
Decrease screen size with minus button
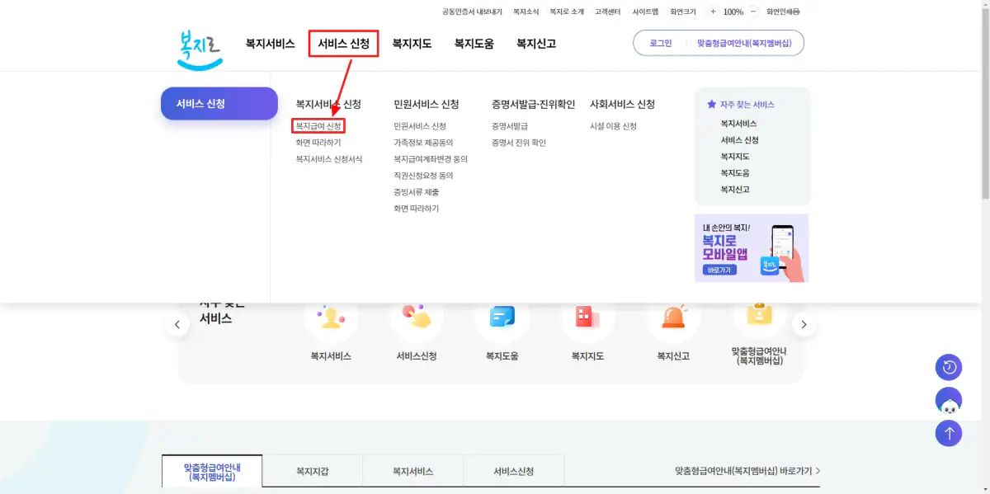[x=753, y=12]
